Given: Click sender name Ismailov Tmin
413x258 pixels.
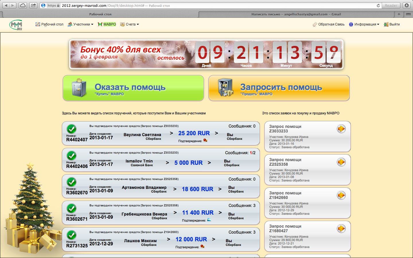Looking at the screenshot, I should pos(139,161).
